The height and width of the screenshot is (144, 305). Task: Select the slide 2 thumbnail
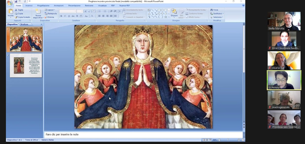(26, 66)
